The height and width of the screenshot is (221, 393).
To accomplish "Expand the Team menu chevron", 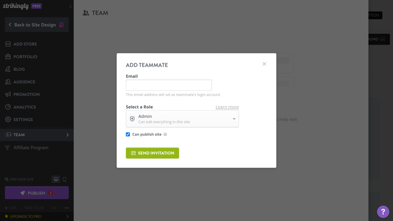I will pyautogui.click(x=67, y=135).
